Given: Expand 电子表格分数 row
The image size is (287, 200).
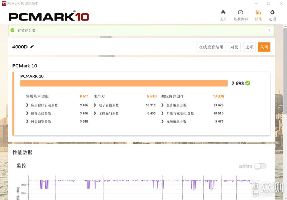Looking at the screenshot, I should (95, 105).
